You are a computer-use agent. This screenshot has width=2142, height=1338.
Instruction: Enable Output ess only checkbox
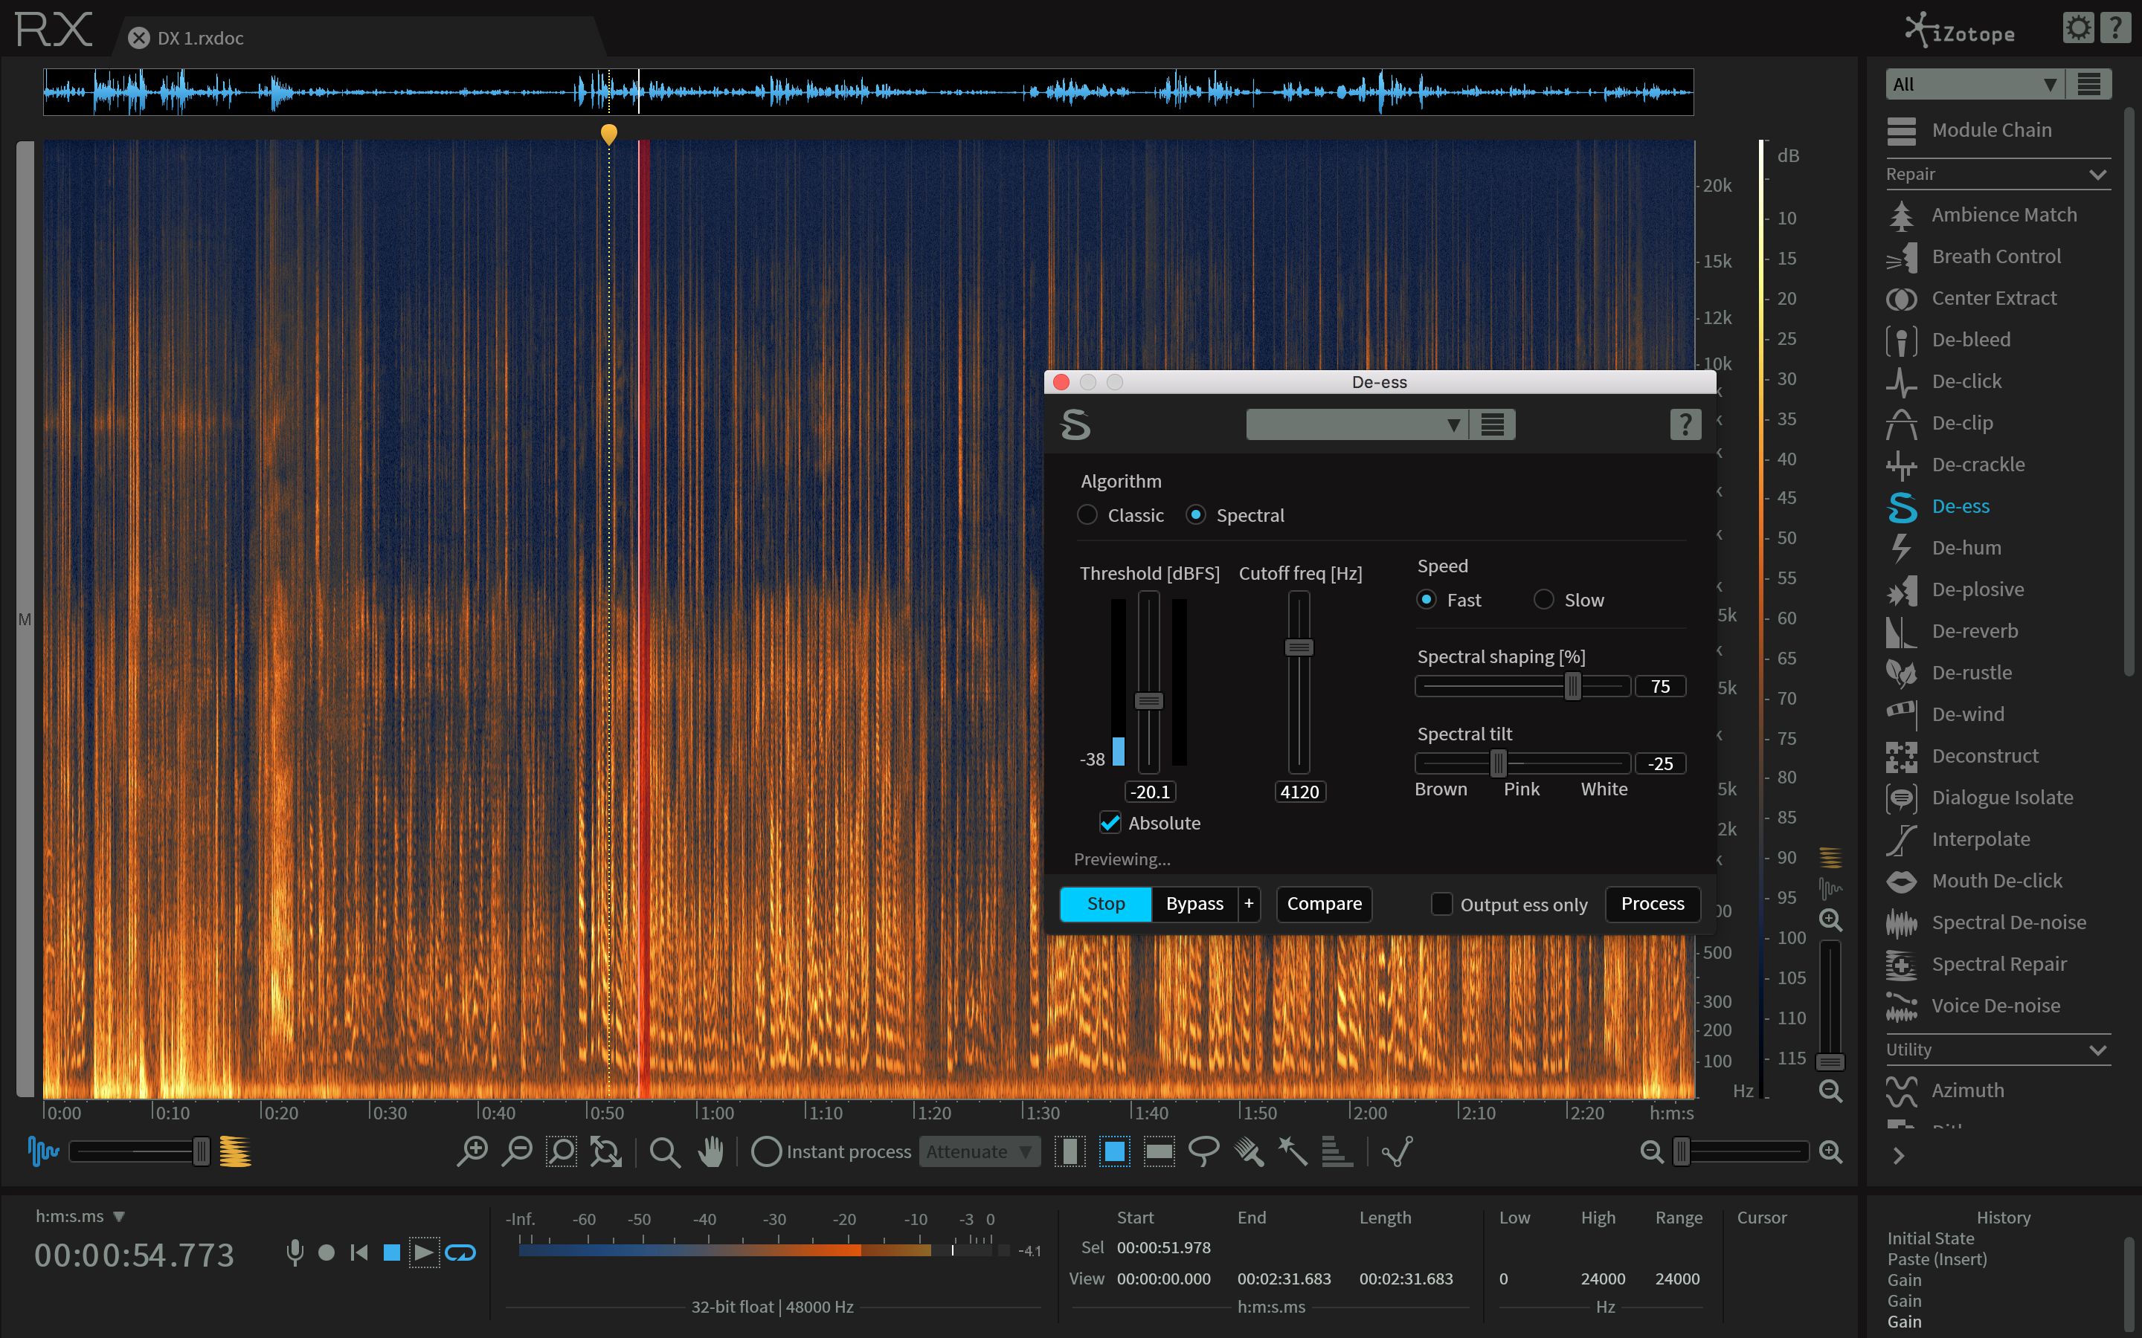pos(1441,903)
